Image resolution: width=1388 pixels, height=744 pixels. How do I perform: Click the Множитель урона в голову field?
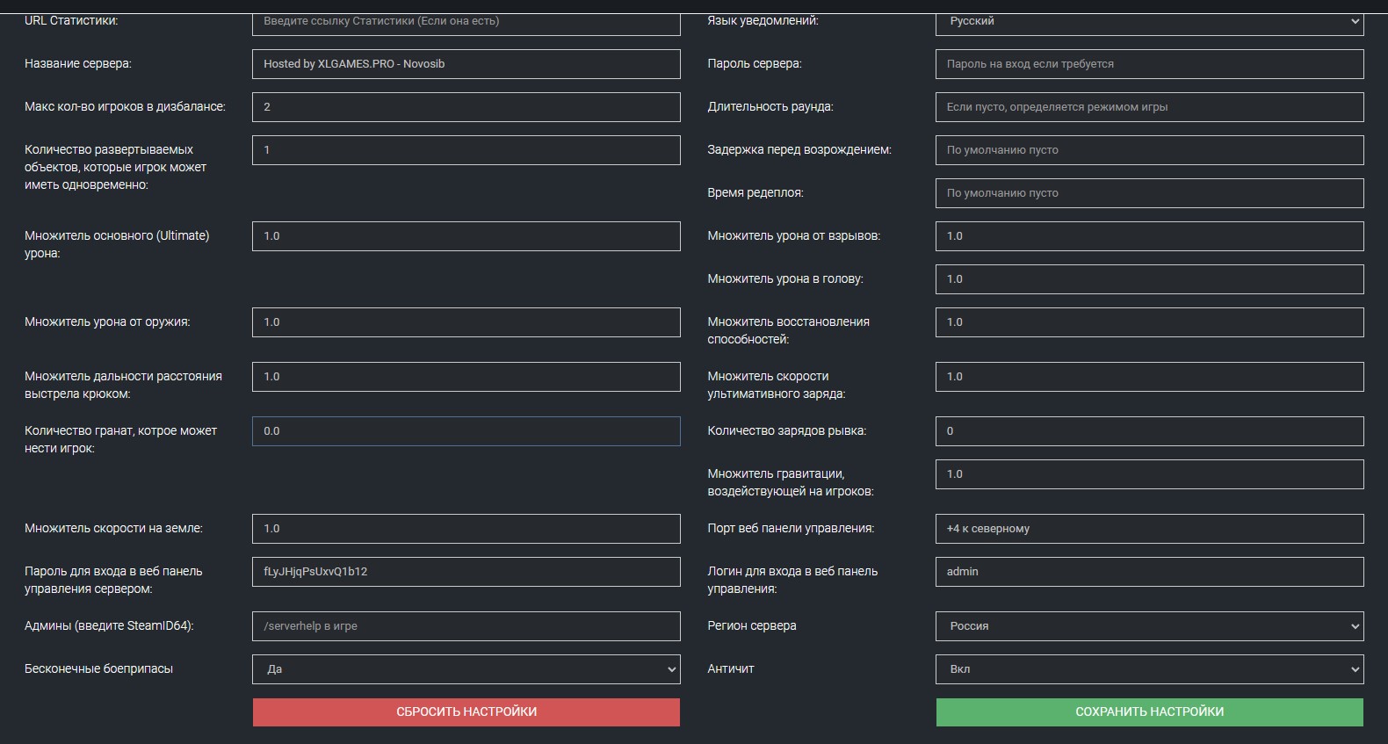tap(1149, 279)
